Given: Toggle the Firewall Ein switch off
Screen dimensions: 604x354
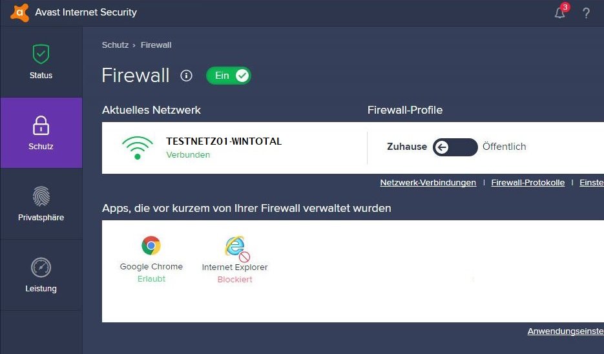Looking at the screenshot, I should coord(229,76).
